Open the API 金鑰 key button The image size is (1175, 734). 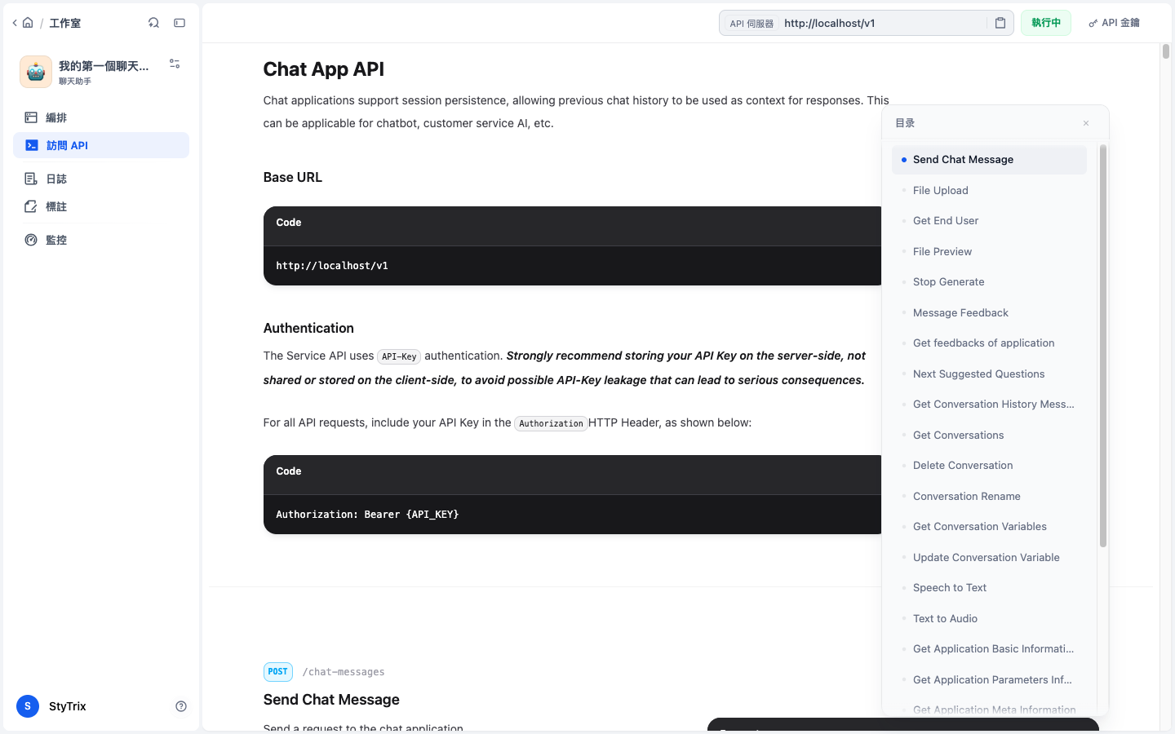tap(1115, 23)
